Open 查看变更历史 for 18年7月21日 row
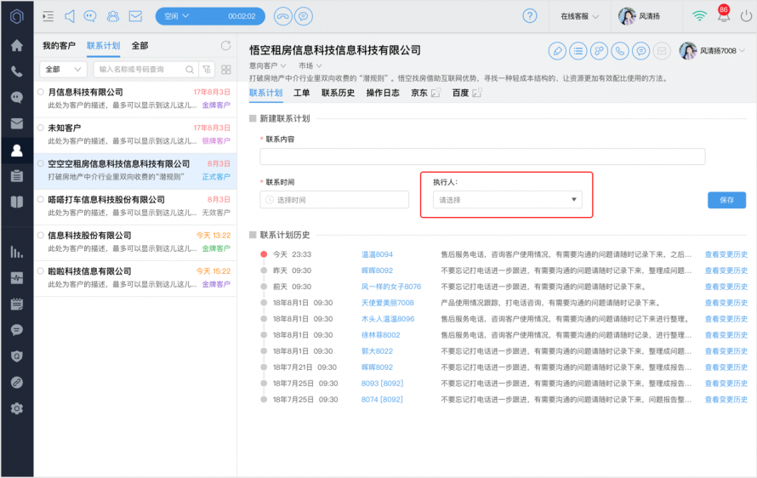This screenshot has width=757, height=478. tap(726, 367)
